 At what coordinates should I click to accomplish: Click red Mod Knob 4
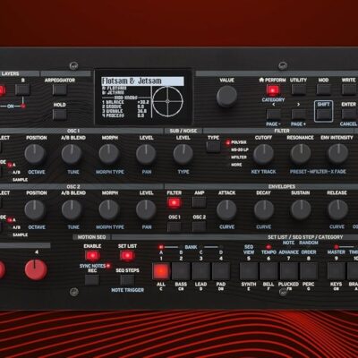pyautogui.click(x=36, y=270)
